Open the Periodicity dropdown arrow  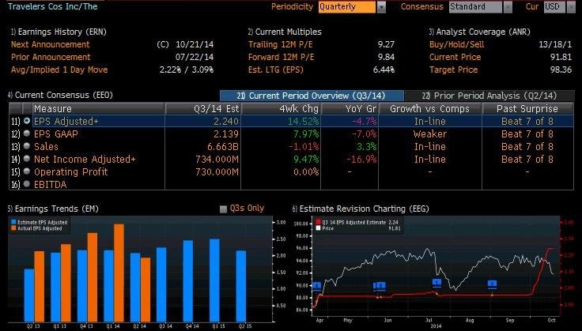click(x=381, y=7)
